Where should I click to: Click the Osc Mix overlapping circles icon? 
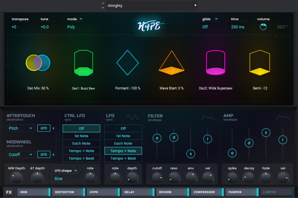[38, 63]
